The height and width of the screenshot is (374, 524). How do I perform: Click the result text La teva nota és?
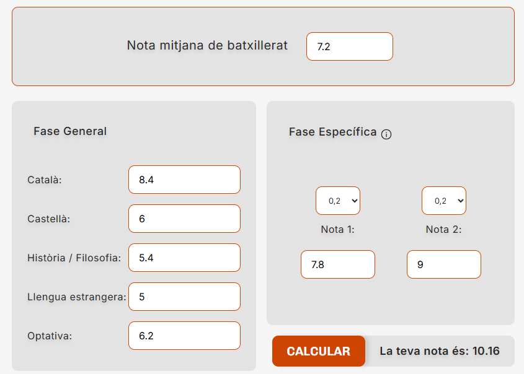click(439, 351)
